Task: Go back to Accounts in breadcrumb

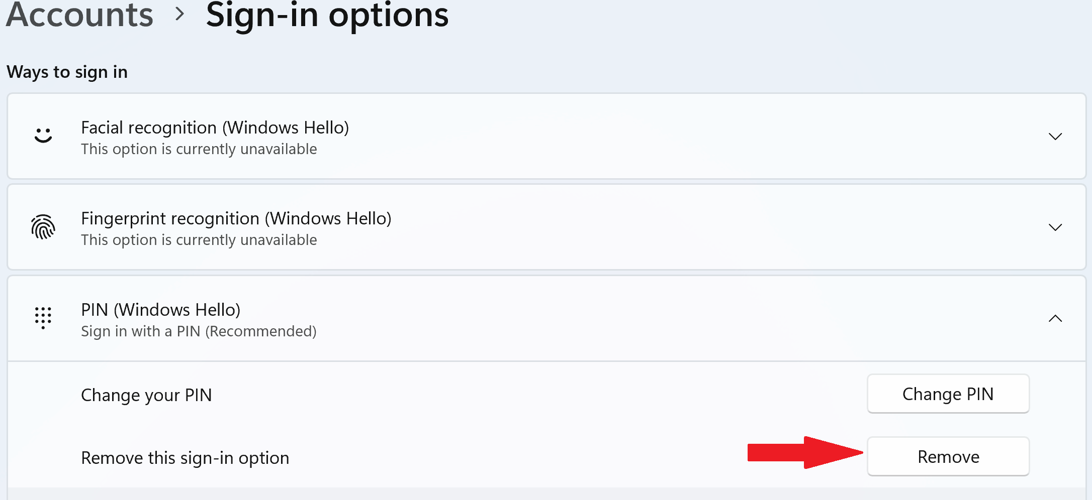Action: coord(79,14)
